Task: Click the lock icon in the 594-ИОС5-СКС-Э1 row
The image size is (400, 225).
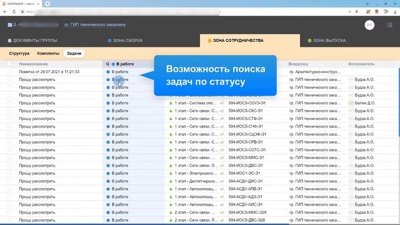Action: (171, 111)
